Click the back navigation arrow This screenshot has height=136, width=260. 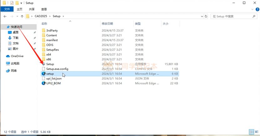click(5, 16)
